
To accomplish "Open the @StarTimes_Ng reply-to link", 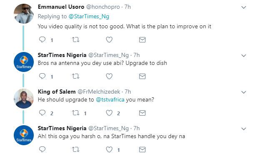I will click(x=89, y=17).
